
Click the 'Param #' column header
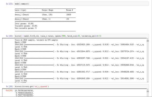coord(69,10)
